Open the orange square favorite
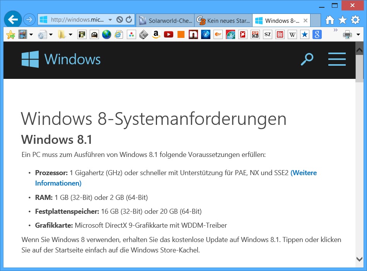This screenshot has width=367, height=271. click(x=181, y=35)
